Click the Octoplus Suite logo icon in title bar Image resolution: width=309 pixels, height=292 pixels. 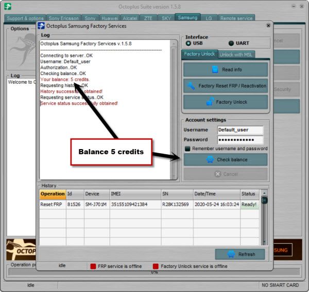point(8,7)
